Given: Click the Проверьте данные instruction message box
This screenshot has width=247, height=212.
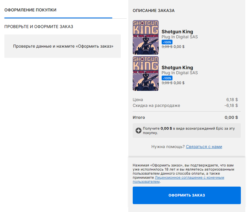Looking at the screenshot, I should pos(62,46).
